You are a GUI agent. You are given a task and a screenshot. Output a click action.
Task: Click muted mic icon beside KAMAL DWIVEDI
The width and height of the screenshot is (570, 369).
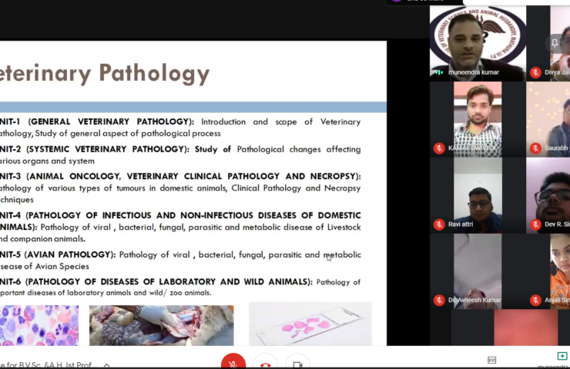coord(439,148)
